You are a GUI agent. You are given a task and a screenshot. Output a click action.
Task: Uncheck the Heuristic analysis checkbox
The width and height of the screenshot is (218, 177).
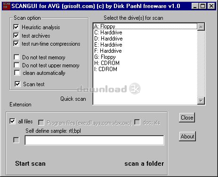16,27
